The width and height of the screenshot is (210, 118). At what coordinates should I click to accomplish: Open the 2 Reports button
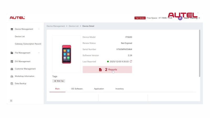pos(107,69)
